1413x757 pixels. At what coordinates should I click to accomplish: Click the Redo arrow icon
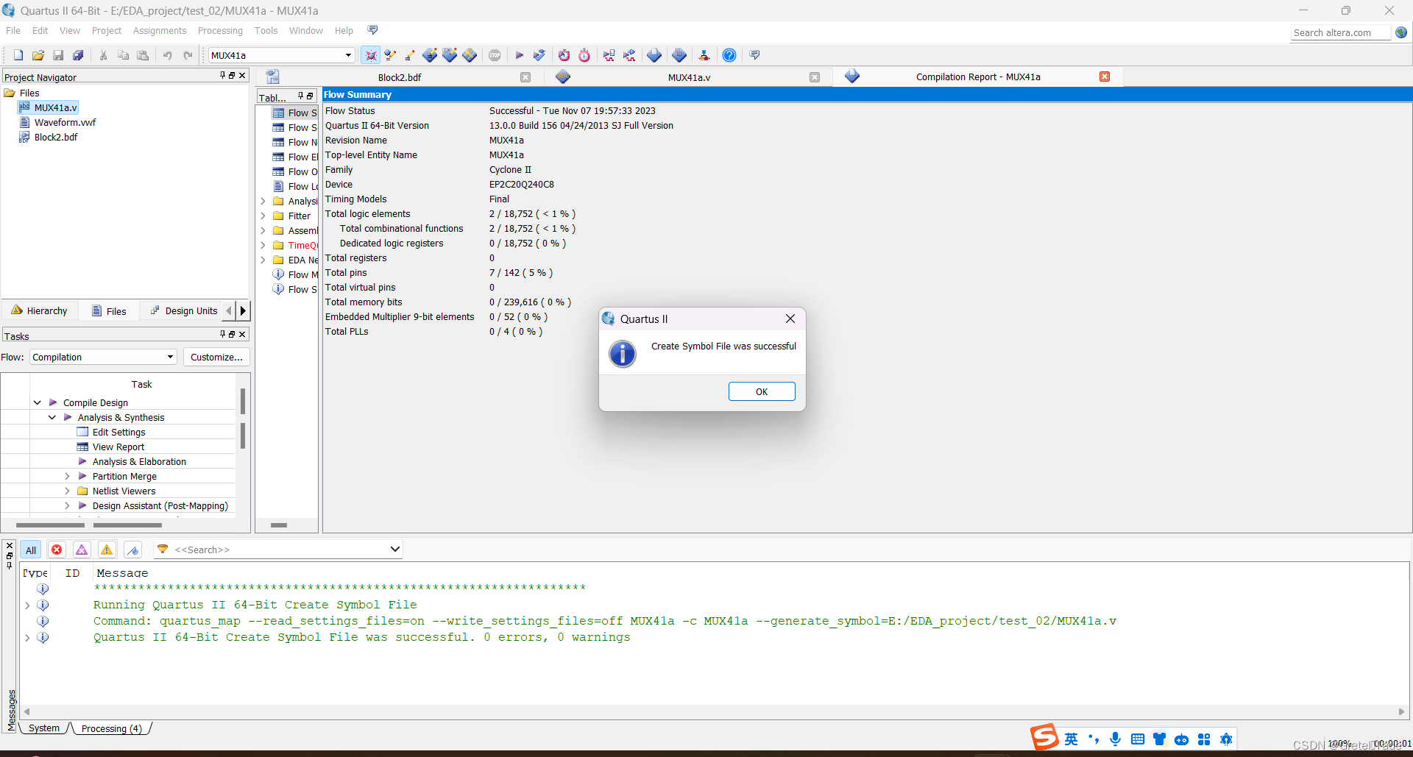[x=188, y=55]
